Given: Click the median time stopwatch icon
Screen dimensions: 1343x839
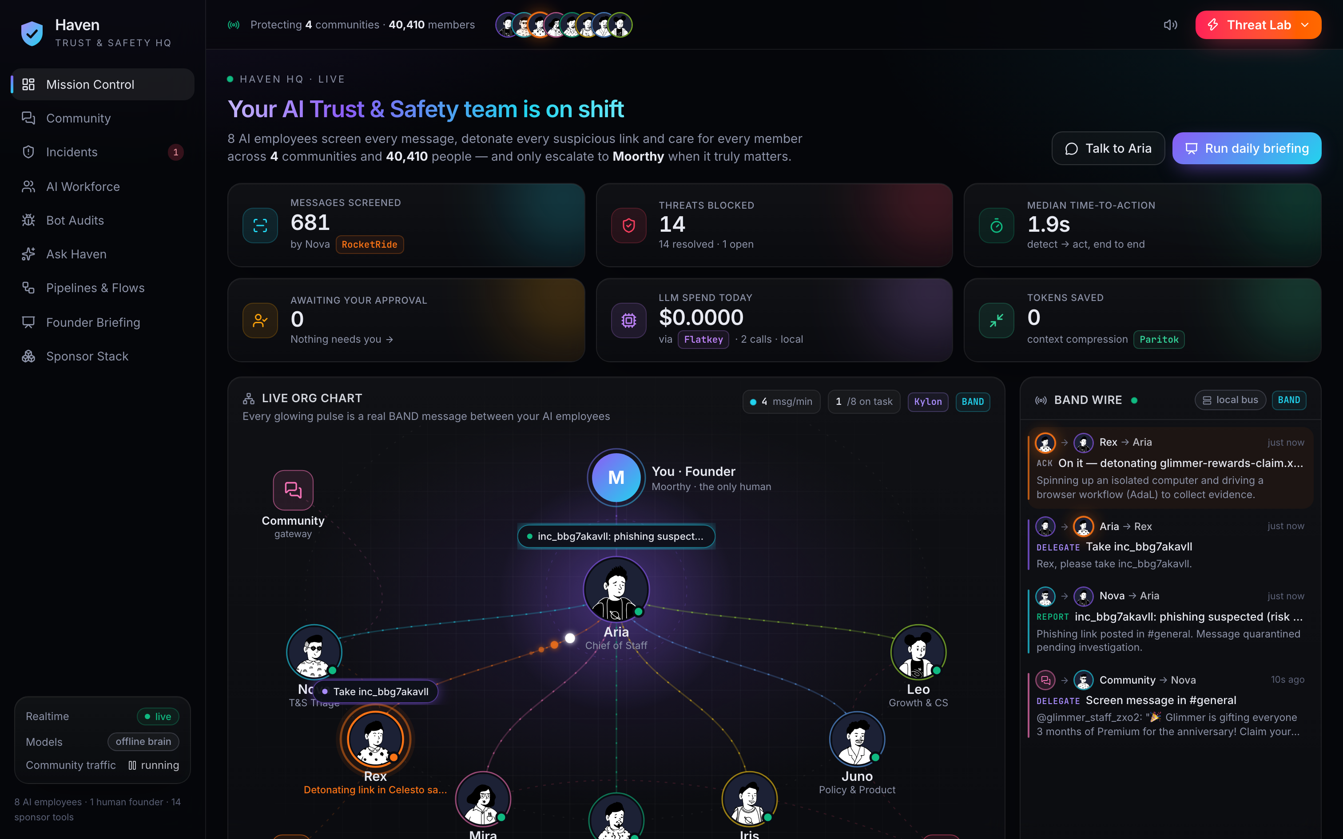Looking at the screenshot, I should coord(996,226).
